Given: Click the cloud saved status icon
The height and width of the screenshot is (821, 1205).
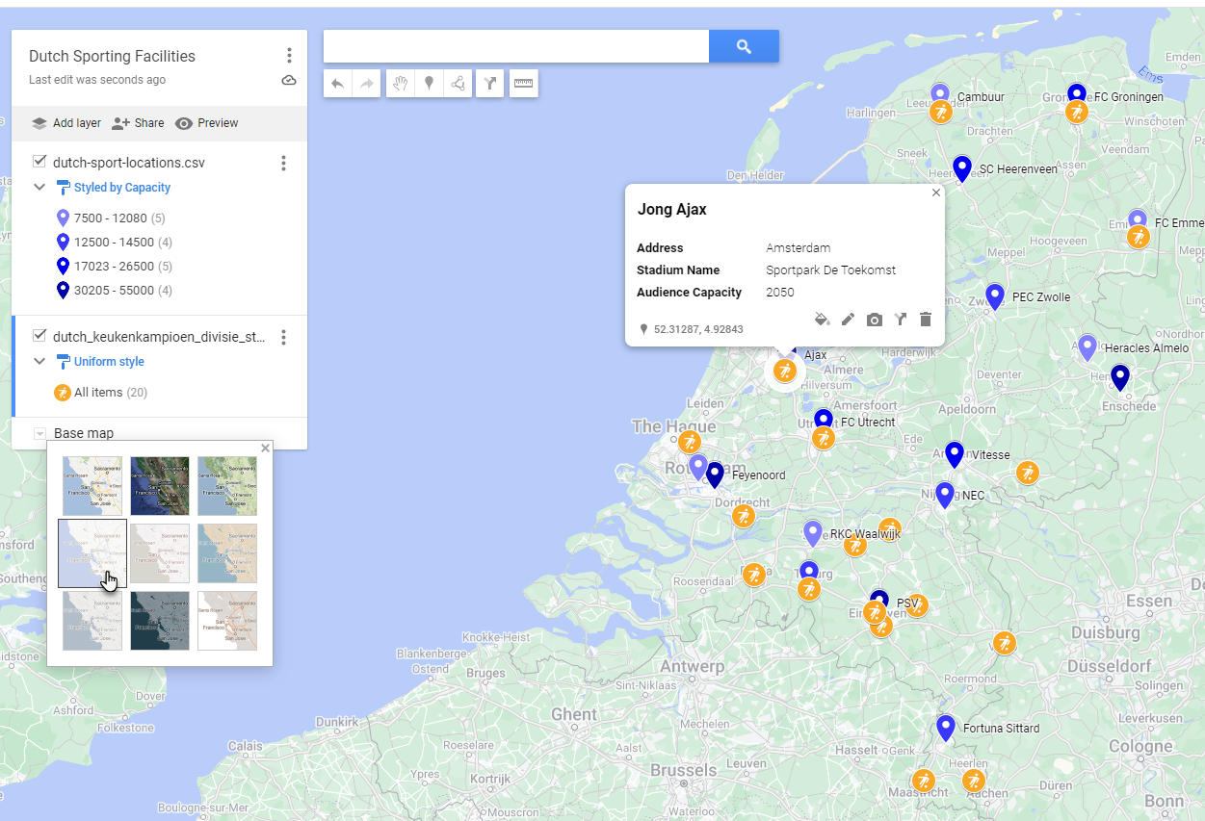Looking at the screenshot, I should pos(289,80).
